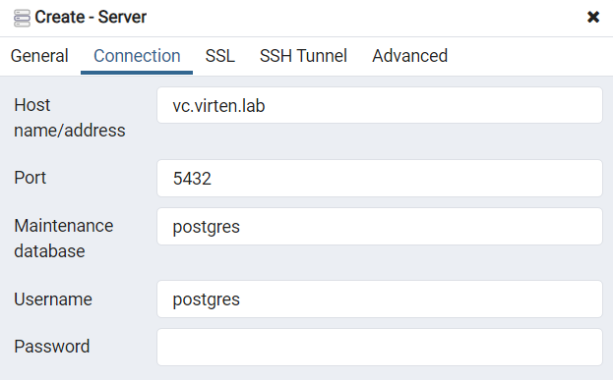Click the Password label
Image resolution: width=613 pixels, height=380 pixels.
pos(52,347)
